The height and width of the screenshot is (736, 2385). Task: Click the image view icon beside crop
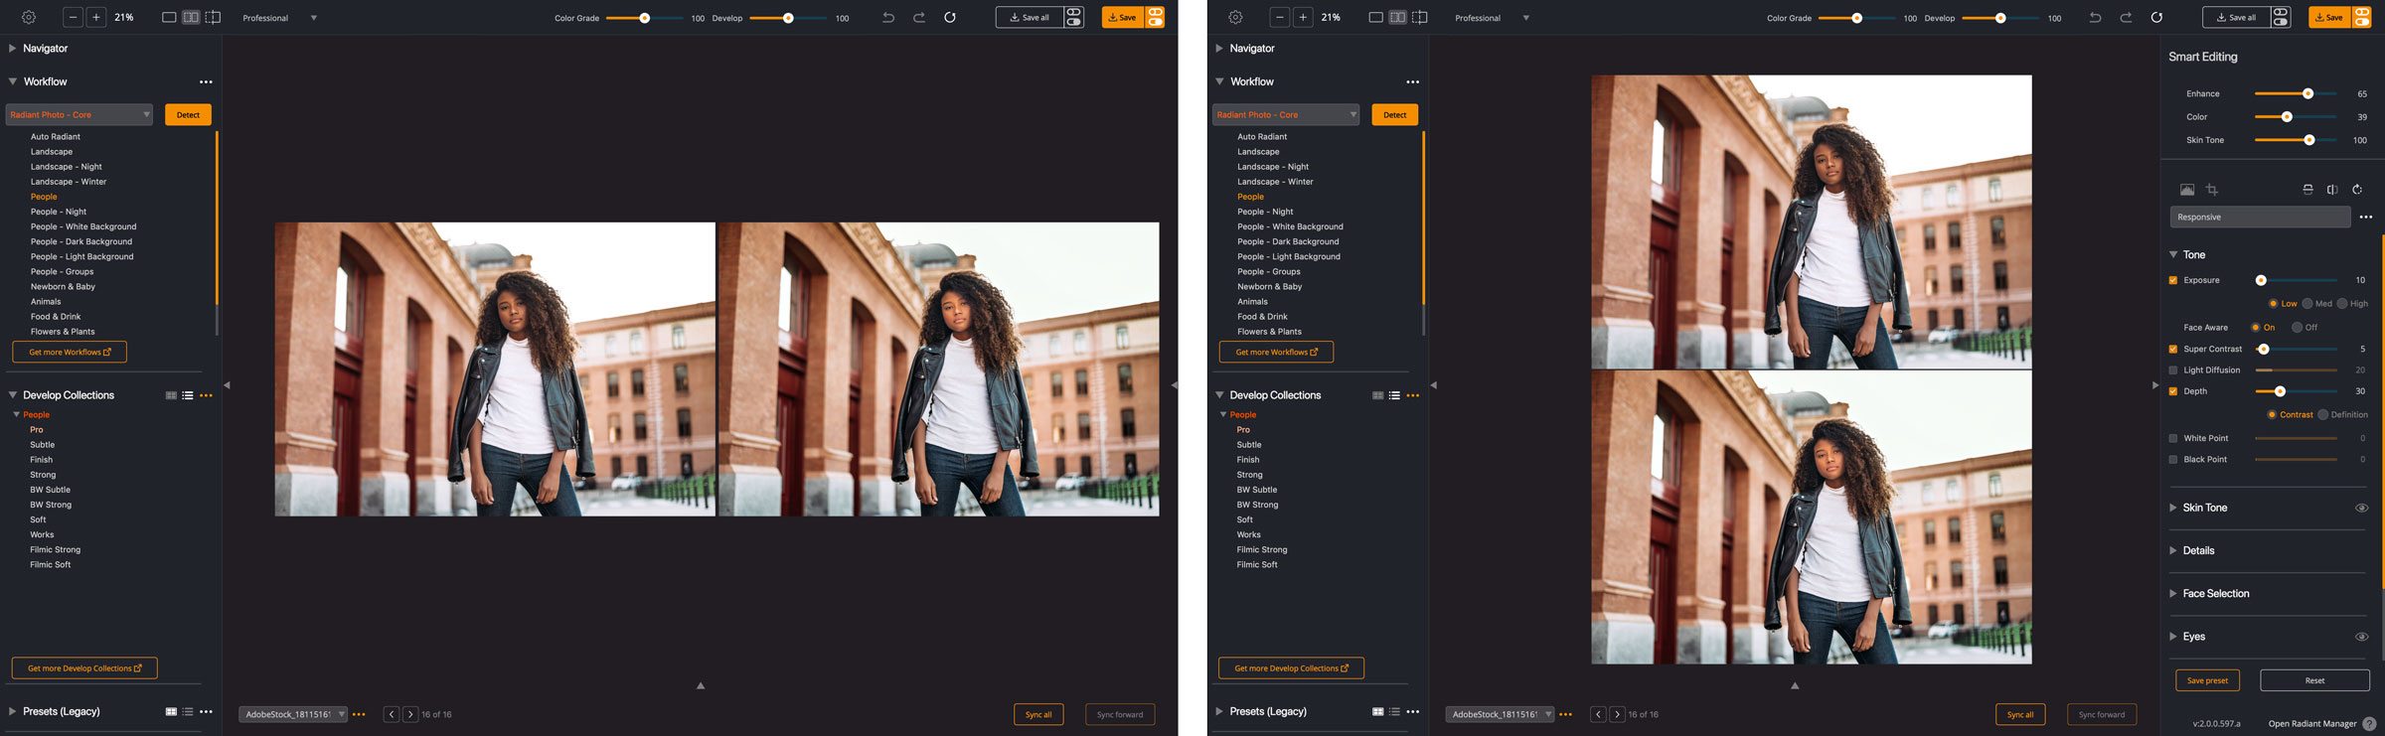[2187, 190]
